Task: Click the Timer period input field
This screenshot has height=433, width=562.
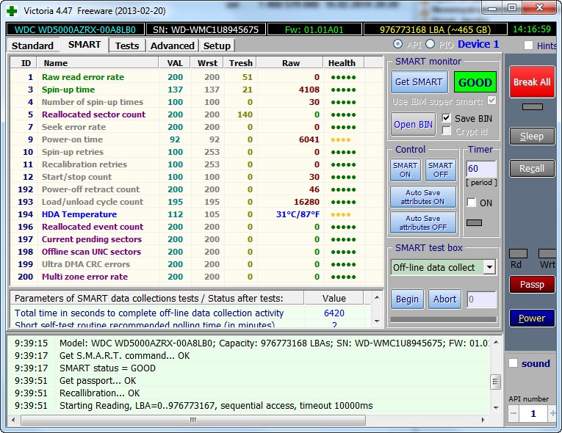Action: [x=481, y=170]
